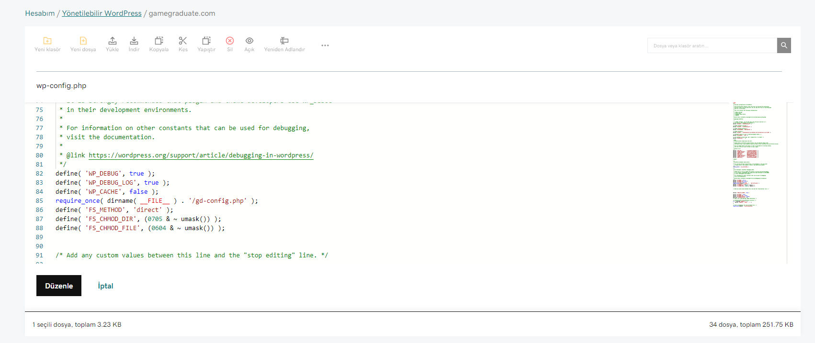The image size is (815, 343).
Task: Click gamegraduate.com in the breadcrumb
Action: click(182, 13)
